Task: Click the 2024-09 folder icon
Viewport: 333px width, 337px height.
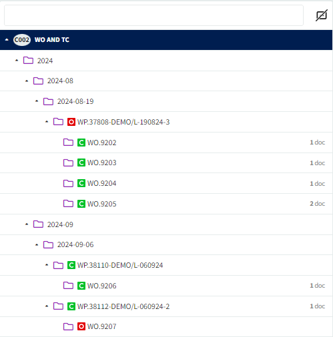Action: (x=38, y=224)
